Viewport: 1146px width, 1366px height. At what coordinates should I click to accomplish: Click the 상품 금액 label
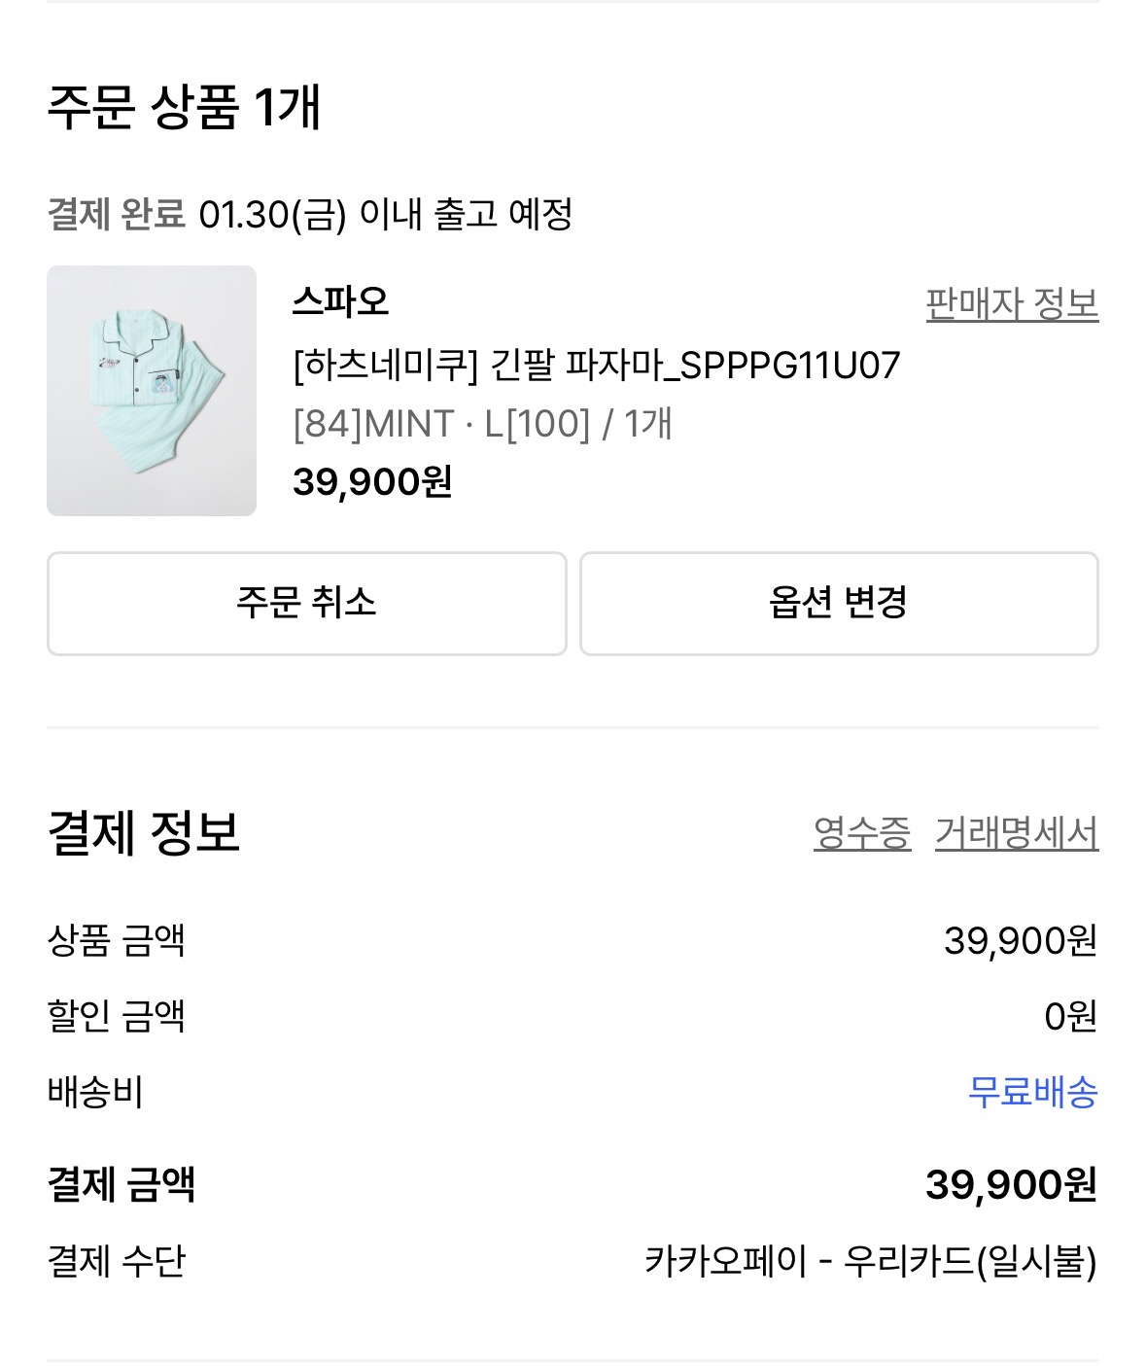coord(116,940)
